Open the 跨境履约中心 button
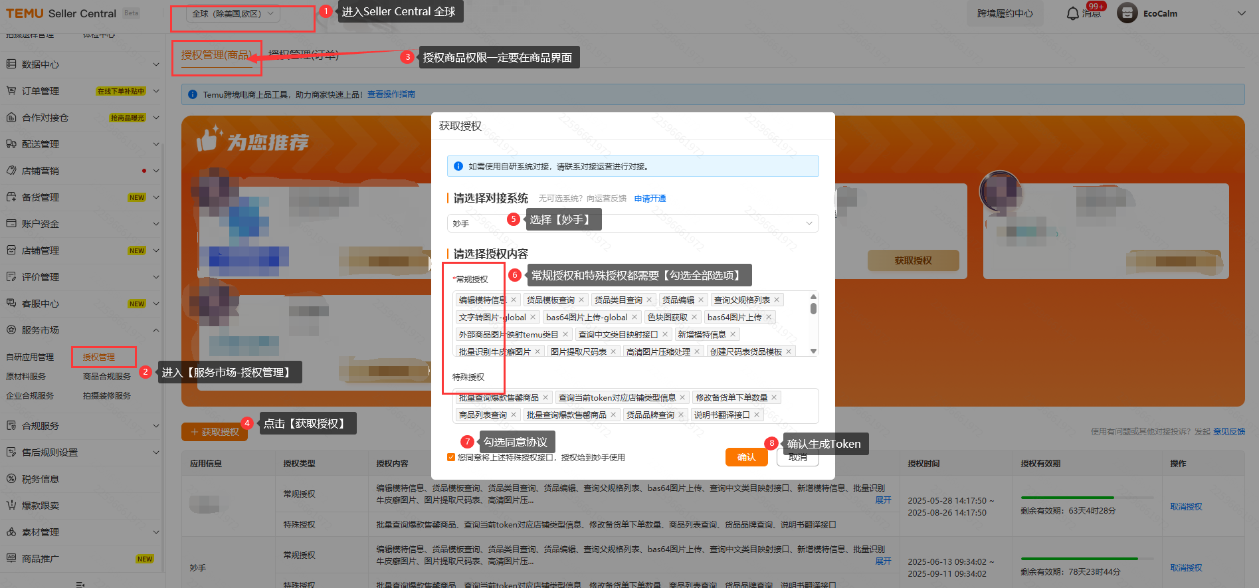 pos(1005,13)
